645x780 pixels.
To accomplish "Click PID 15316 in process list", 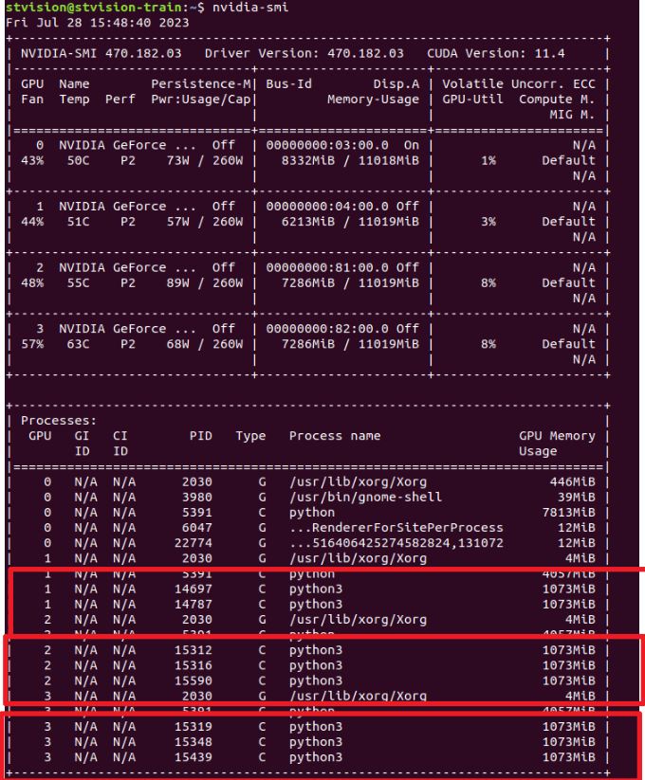I will click(193, 665).
